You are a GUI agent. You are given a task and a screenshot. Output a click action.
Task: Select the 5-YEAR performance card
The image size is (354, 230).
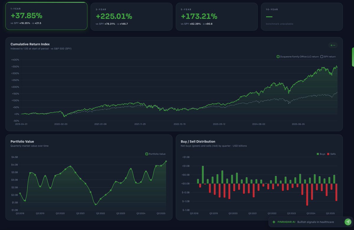point(217,17)
